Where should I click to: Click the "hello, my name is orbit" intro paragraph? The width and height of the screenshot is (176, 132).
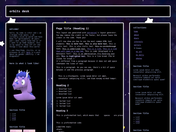coord(26,40)
